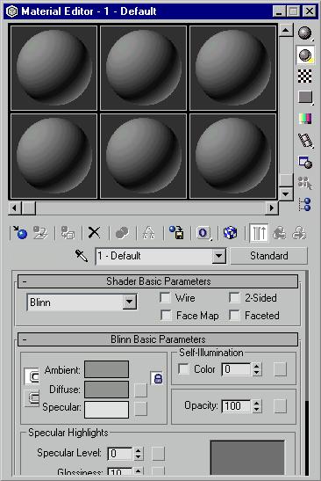
Task: Click Reset Map/Mtl to Default (X icon)
Action: point(94,232)
